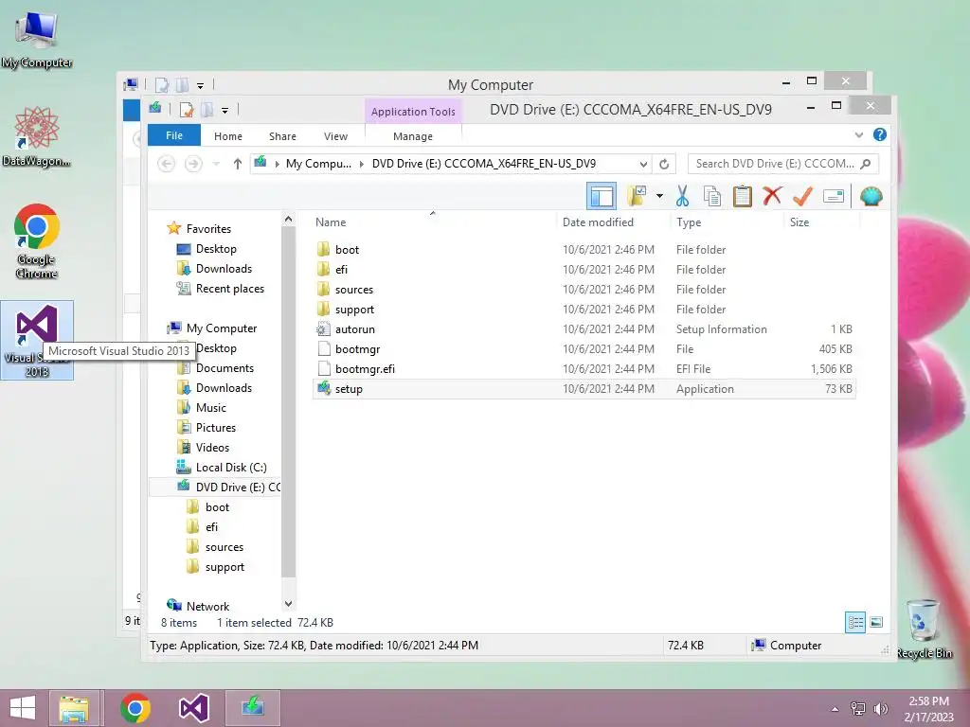This screenshot has height=727, width=970.
Task: Open Visual Studio from the taskbar
Action: click(x=193, y=708)
